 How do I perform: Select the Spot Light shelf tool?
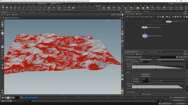109,8
